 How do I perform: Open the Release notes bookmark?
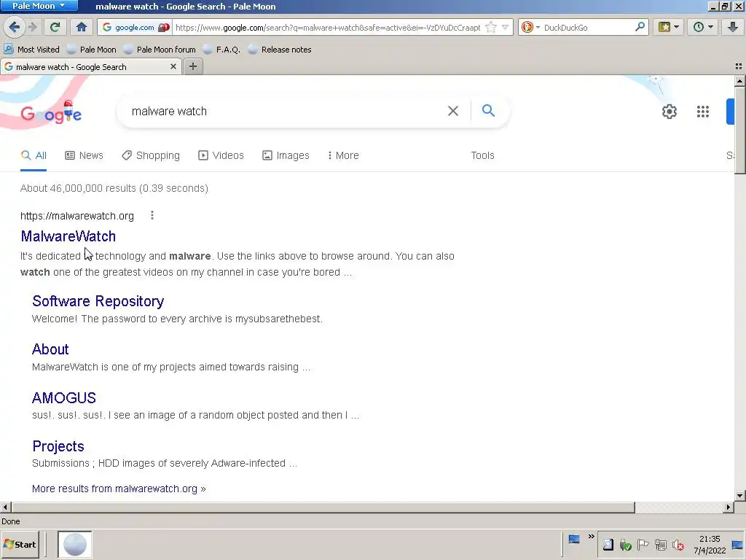click(280, 50)
